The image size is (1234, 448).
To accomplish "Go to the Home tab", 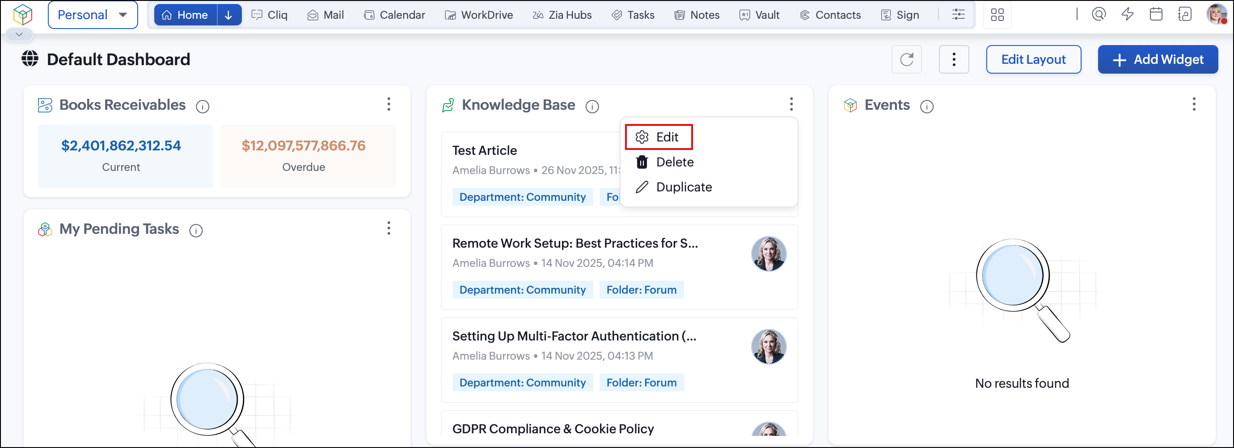I will [186, 15].
